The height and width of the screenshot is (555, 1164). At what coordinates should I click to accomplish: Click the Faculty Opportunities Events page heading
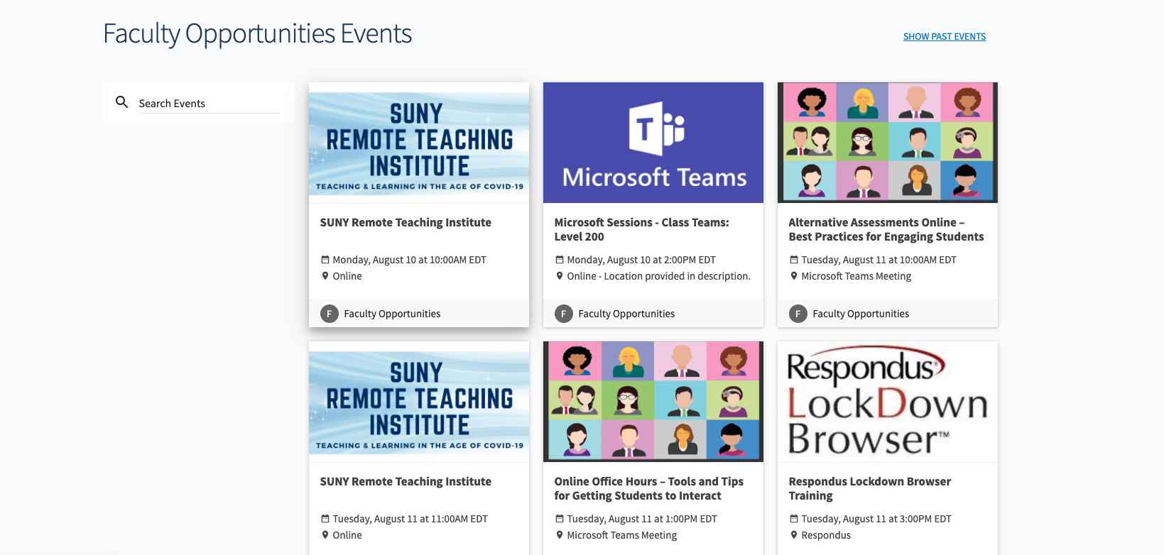pyautogui.click(x=257, y=34)
